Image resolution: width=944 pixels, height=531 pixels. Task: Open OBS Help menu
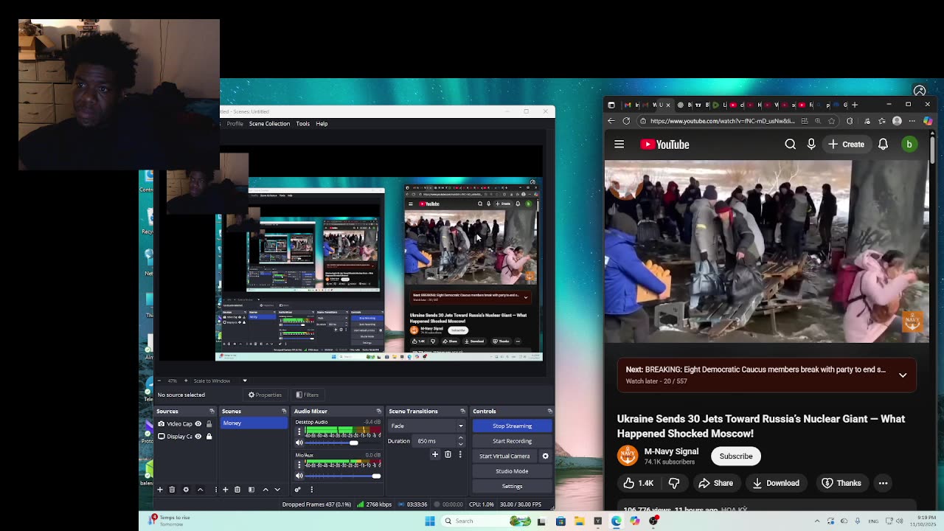(322, 123)
